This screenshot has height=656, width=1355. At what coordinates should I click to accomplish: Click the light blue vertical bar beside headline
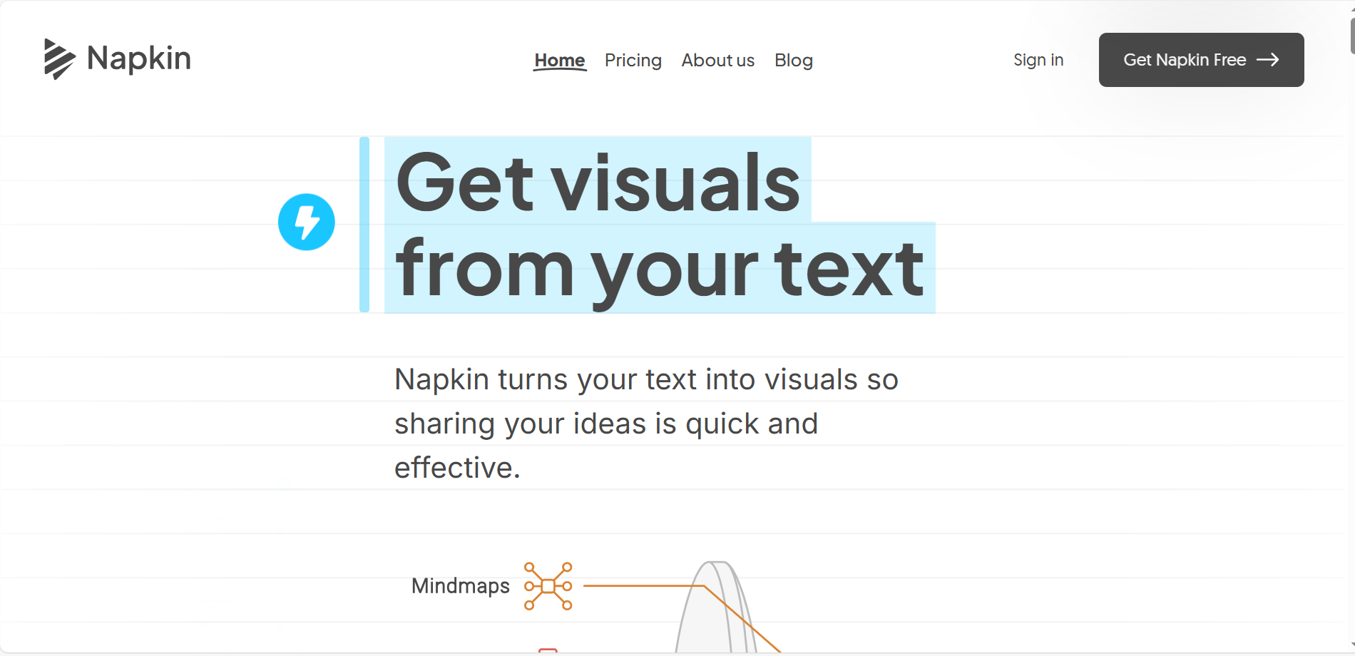364,225
